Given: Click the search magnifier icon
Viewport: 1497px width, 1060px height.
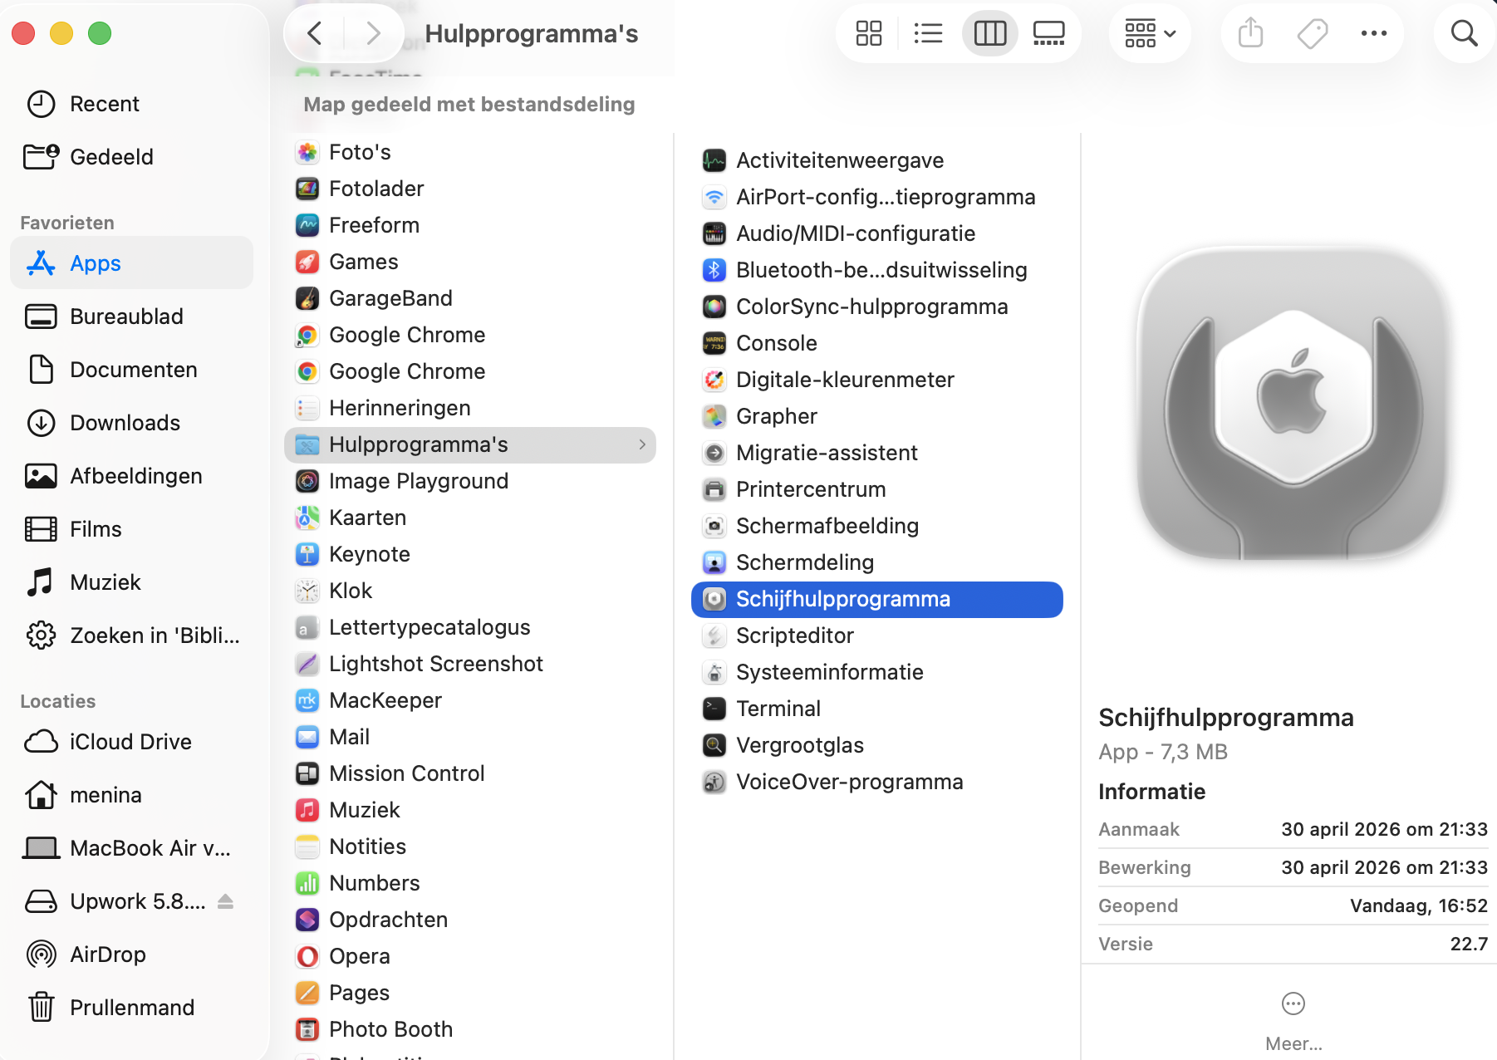Looking at the screenshot, I should (x=1464, y=34).
